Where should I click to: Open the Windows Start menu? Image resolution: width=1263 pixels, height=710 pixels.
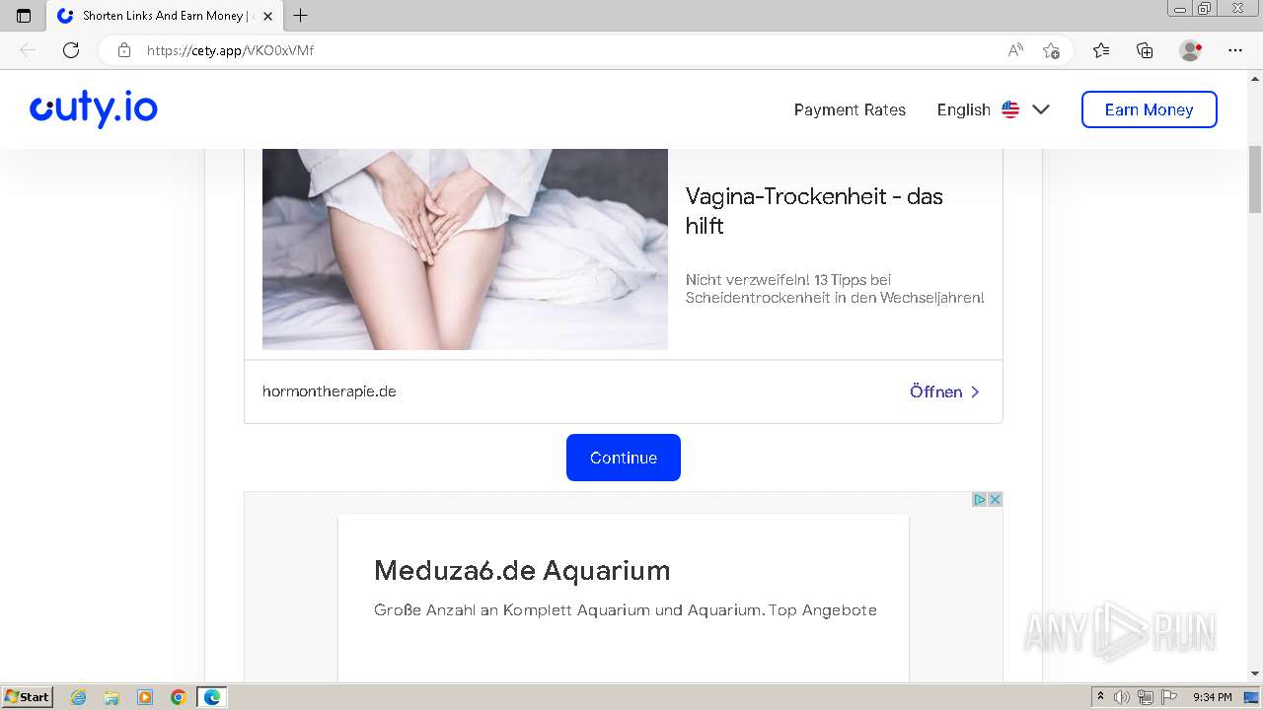click(27, 696)
